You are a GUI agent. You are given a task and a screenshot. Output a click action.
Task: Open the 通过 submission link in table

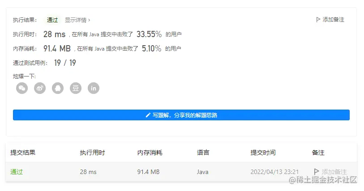[x=17, y=172]
